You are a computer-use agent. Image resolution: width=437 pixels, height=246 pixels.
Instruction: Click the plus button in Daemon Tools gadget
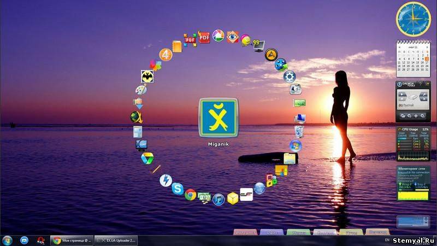(x=416, y=115)
